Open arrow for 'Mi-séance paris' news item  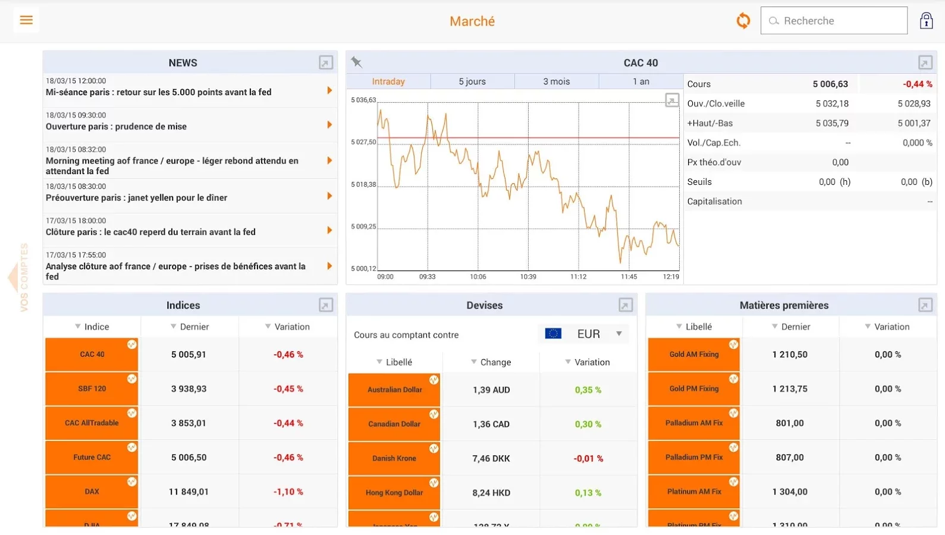click(x=329, y=90)
